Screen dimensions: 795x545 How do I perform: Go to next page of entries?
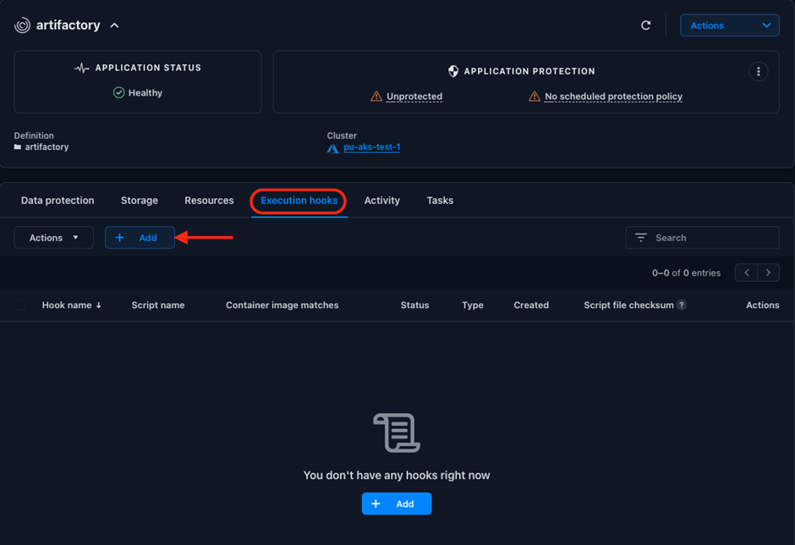[769, 272]
